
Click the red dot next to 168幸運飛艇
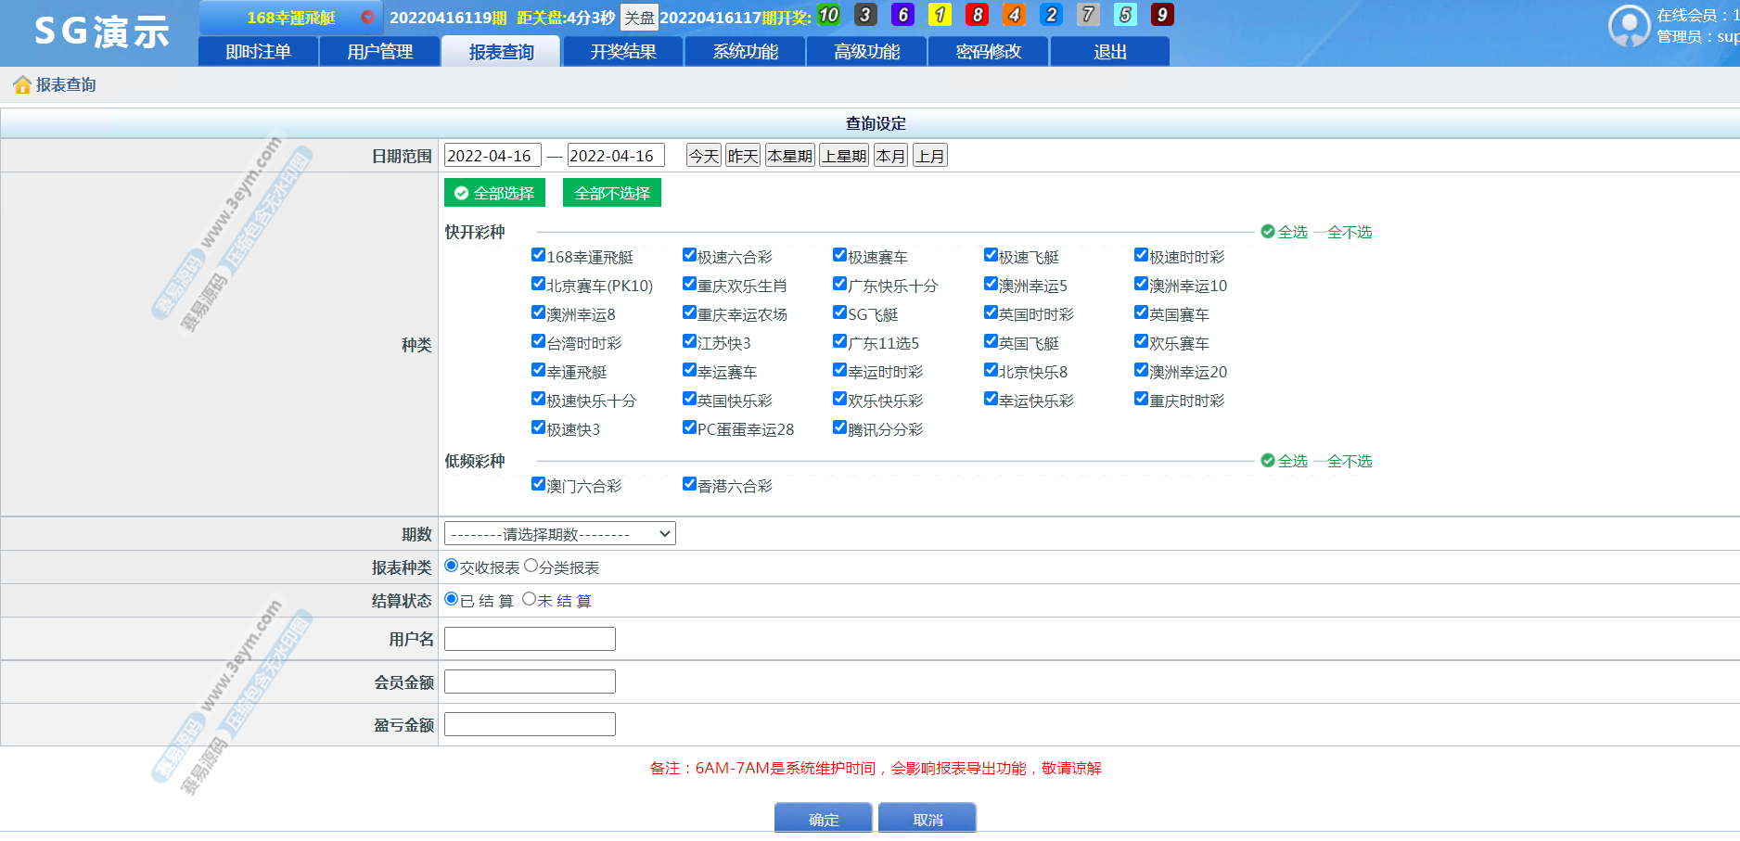click(x=367, y=17)
